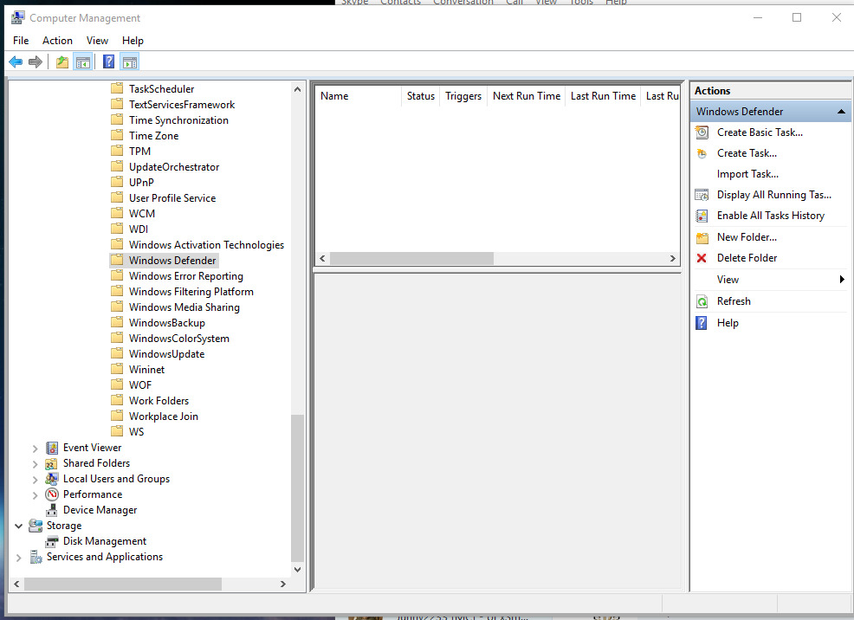Screen dimensions: 854x620
Task: Click the Device Manager icon
Action: (52, 510)
